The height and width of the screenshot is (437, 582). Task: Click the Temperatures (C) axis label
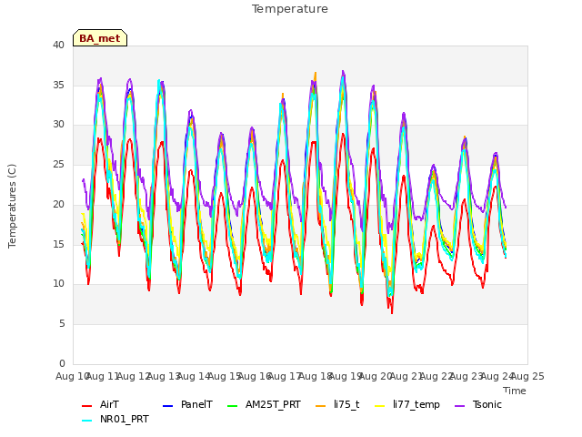12,207
